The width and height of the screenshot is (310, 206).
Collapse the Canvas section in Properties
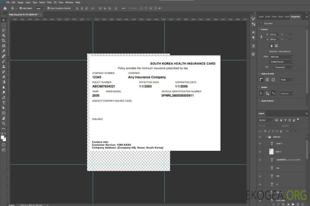point(259,29)
